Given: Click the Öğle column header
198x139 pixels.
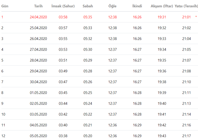Looking at the screenshot, I should point(112,6).
